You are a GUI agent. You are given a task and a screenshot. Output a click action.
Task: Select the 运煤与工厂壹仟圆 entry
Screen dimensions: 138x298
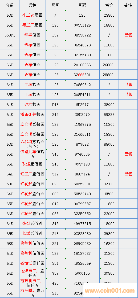[32, 273]
